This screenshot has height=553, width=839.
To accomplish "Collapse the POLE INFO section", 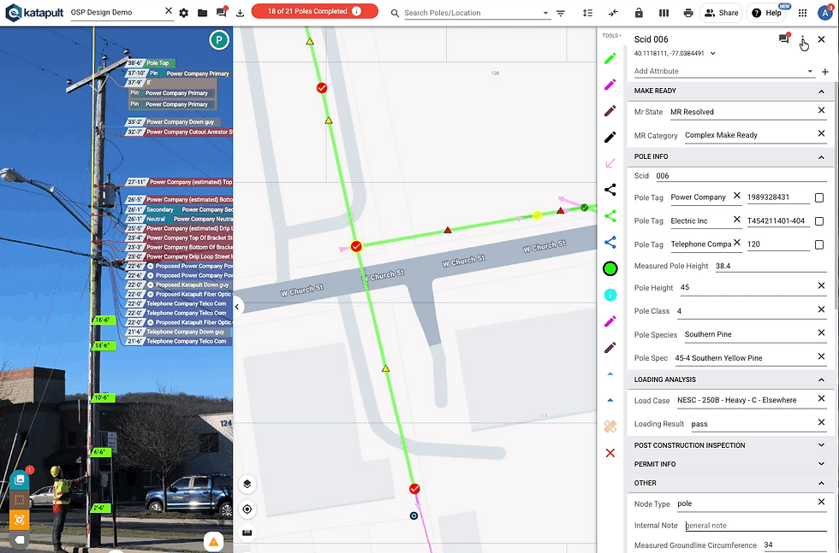I will pos(821,157).
